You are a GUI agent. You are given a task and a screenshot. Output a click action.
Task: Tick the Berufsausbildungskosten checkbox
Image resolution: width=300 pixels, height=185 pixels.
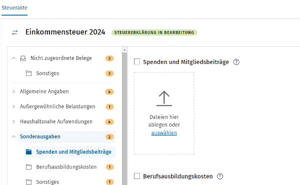tap(137, 176)
